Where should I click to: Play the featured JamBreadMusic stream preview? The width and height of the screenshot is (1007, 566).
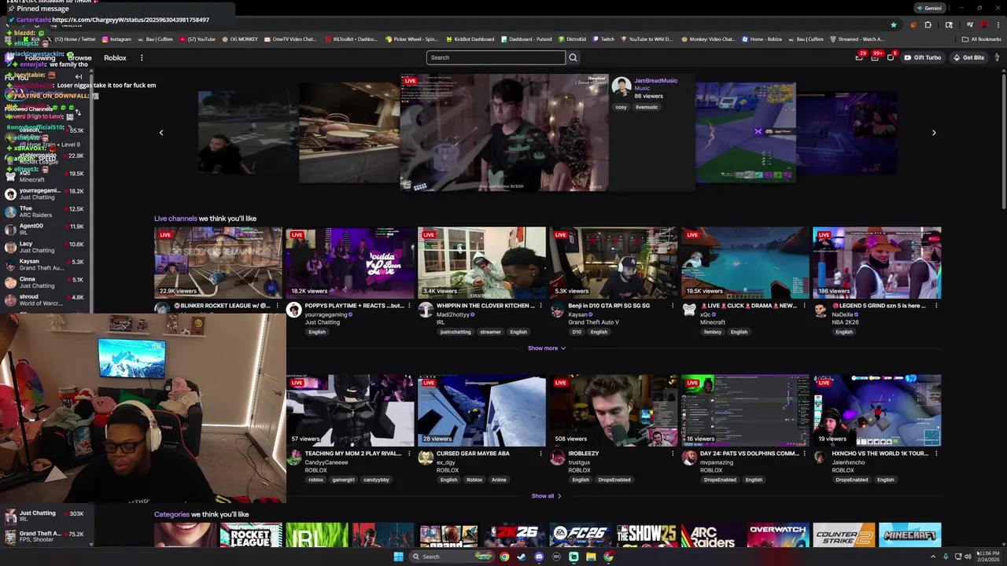(504, 133)
